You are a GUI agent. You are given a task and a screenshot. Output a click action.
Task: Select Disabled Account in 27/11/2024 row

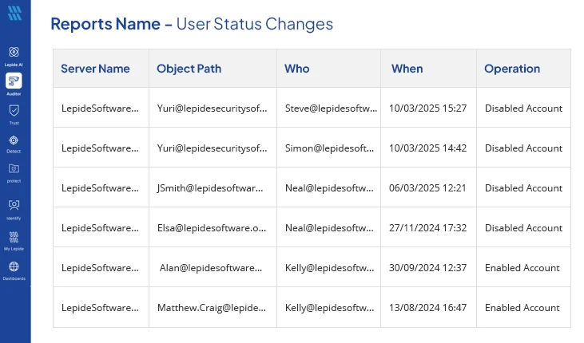coord(523,228)
